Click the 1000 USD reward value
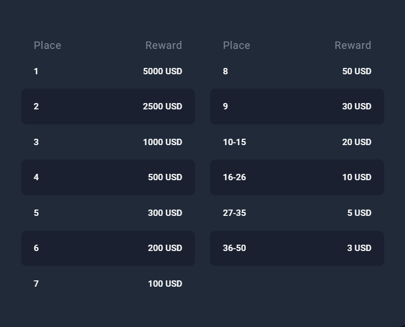The height and width of the screenshot is (327, 405). 162,142
